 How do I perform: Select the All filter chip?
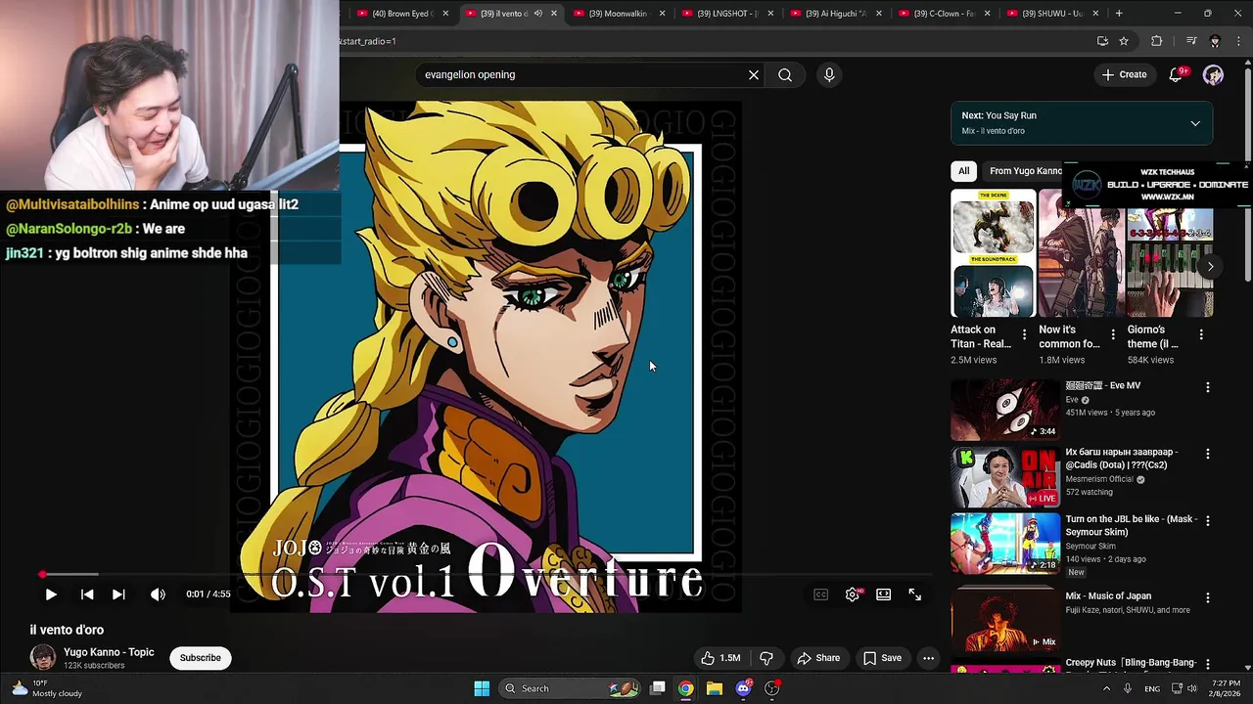click(964, 171)
